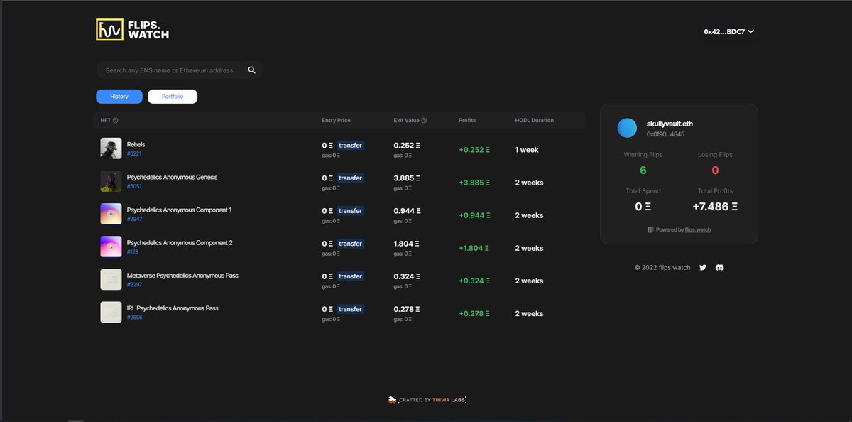The image size is (852, 422).
Task: Open Psychedelics Anonymous Component 2 thumbnail
Action: click(x=111, y=247)
